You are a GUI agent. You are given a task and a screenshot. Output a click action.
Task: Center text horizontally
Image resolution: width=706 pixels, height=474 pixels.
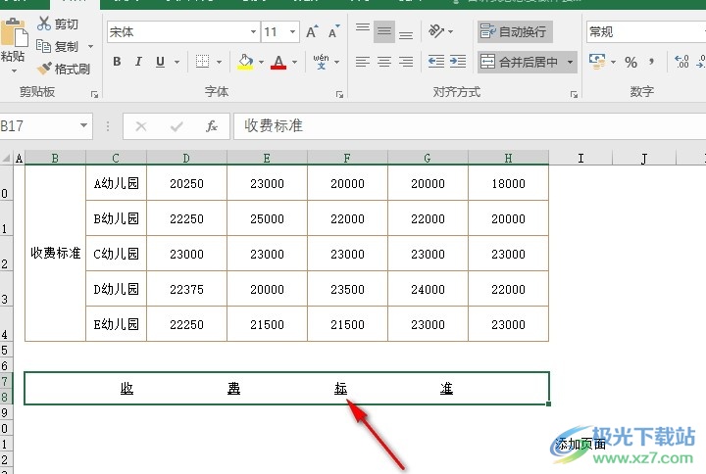[384, 62]
